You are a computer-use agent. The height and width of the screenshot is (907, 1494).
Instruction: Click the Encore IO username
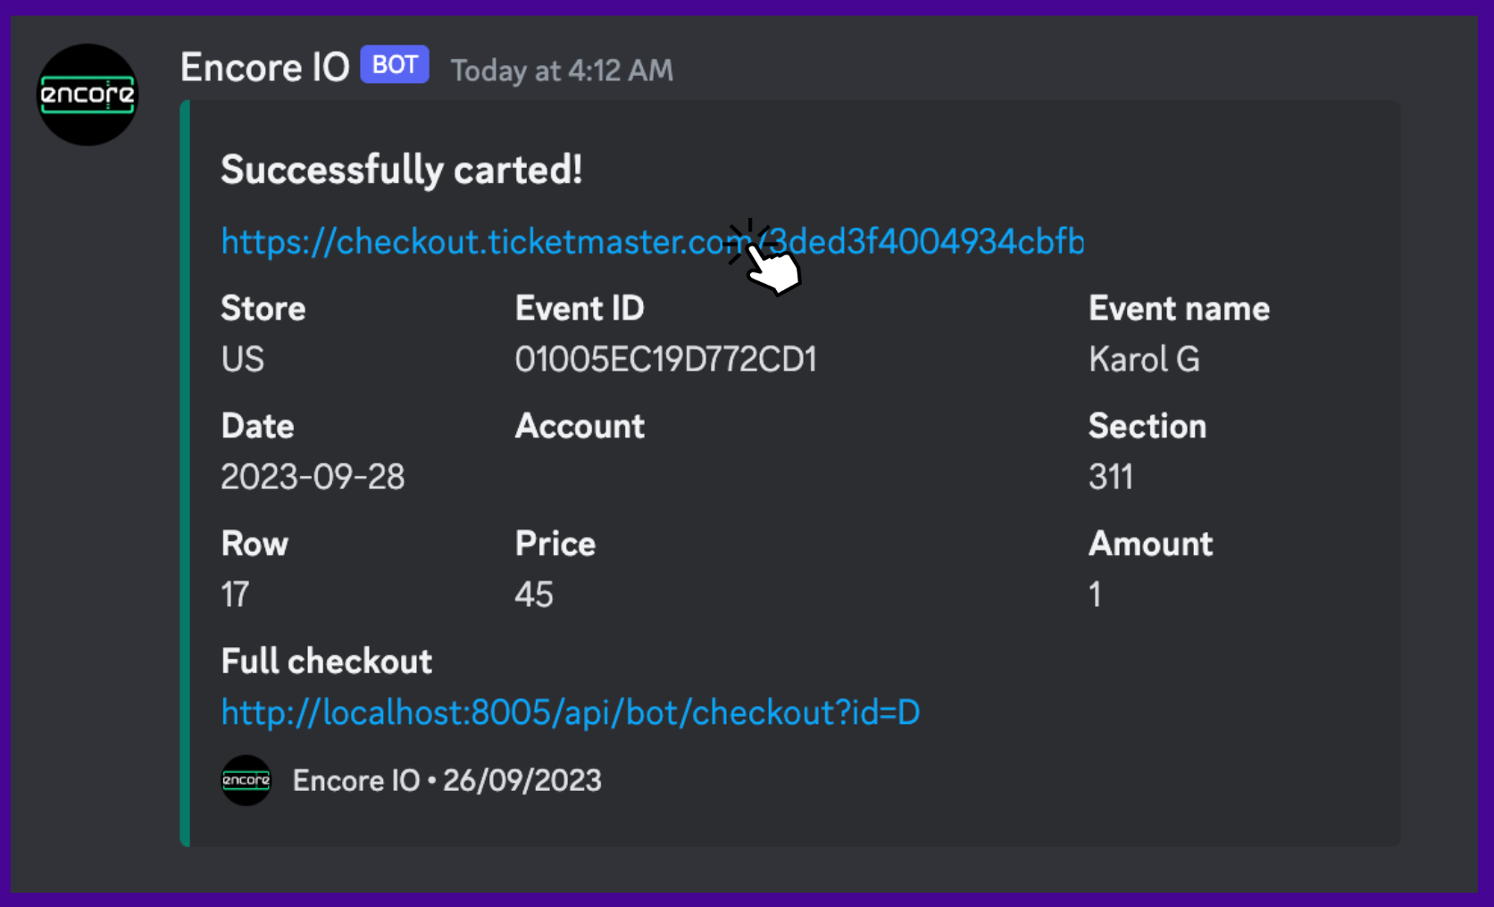[264, 68]
